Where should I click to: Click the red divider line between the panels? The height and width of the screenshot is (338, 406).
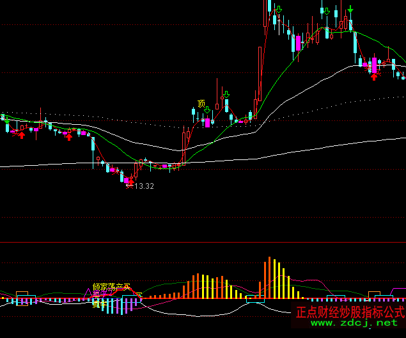coord(203,243)
